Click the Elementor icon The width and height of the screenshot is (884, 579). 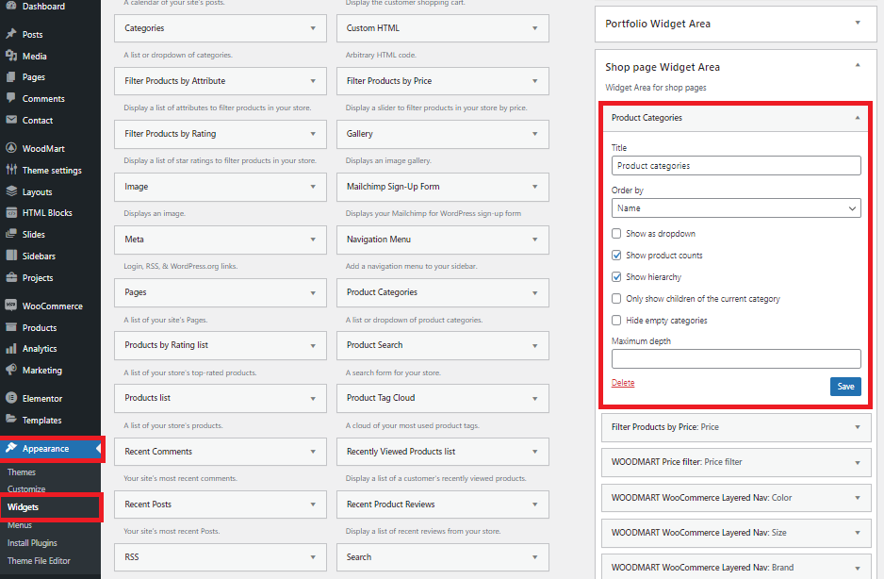(x=11, y=398)
